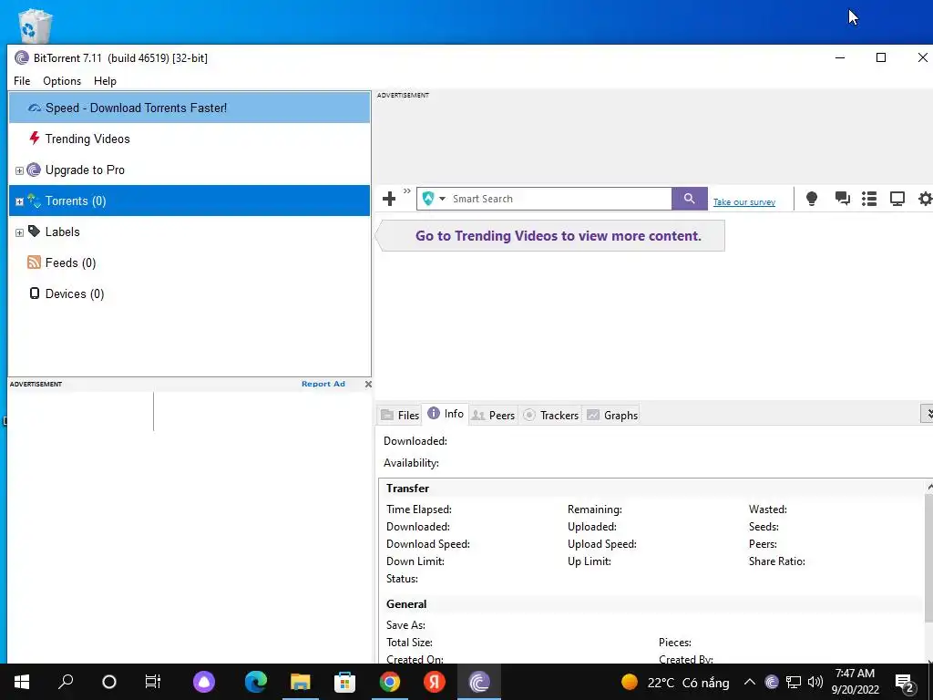Click the taskbar clock and date

tap(855, 682)
